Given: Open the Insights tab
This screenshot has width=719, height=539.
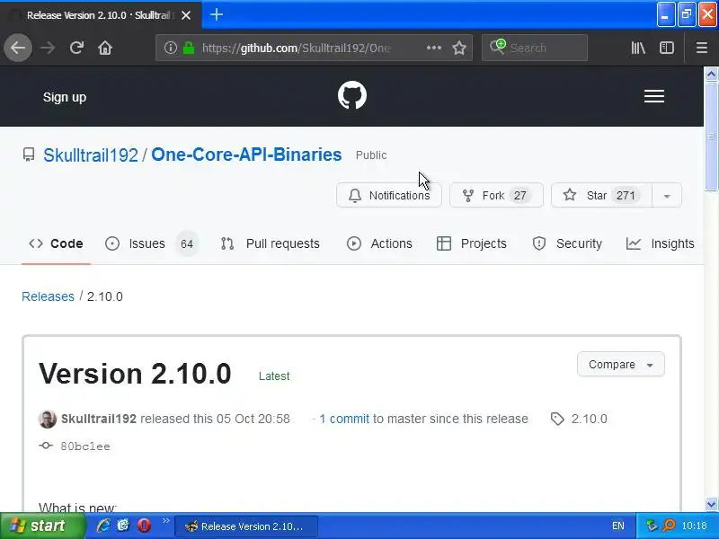Looking at the screenshot, I should point(661,243).
